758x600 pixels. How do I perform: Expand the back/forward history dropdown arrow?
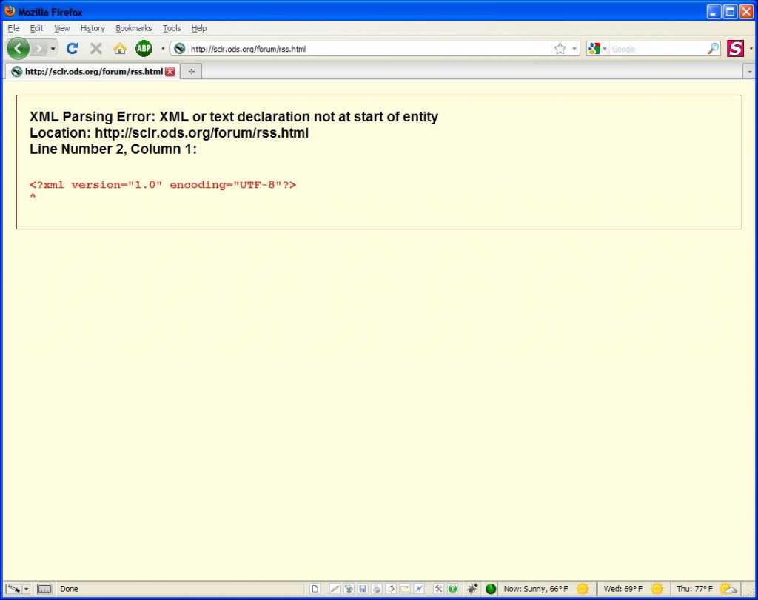pos(53,49)
